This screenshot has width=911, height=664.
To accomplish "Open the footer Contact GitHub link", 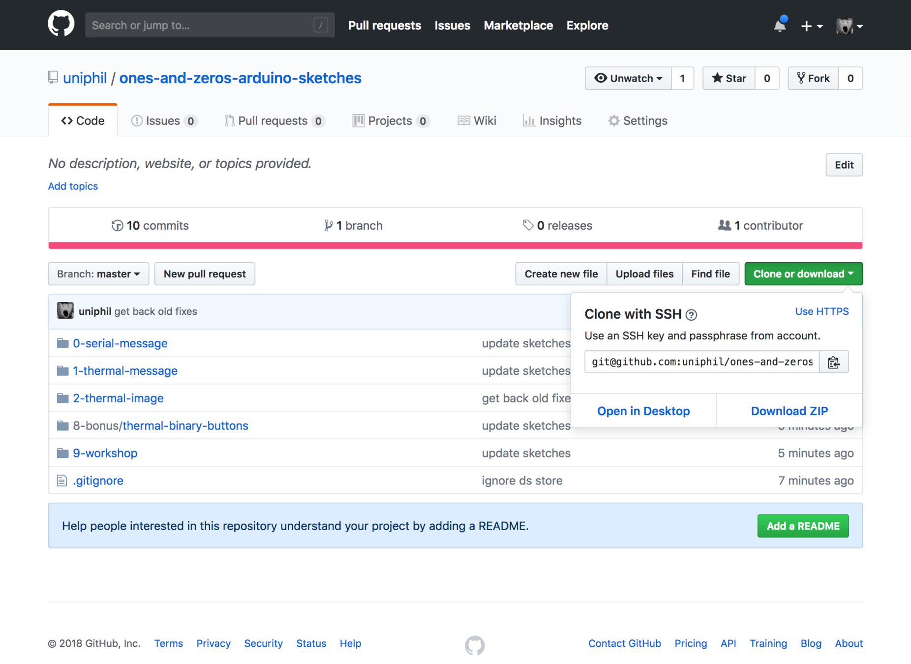I will tap(625, 643).
